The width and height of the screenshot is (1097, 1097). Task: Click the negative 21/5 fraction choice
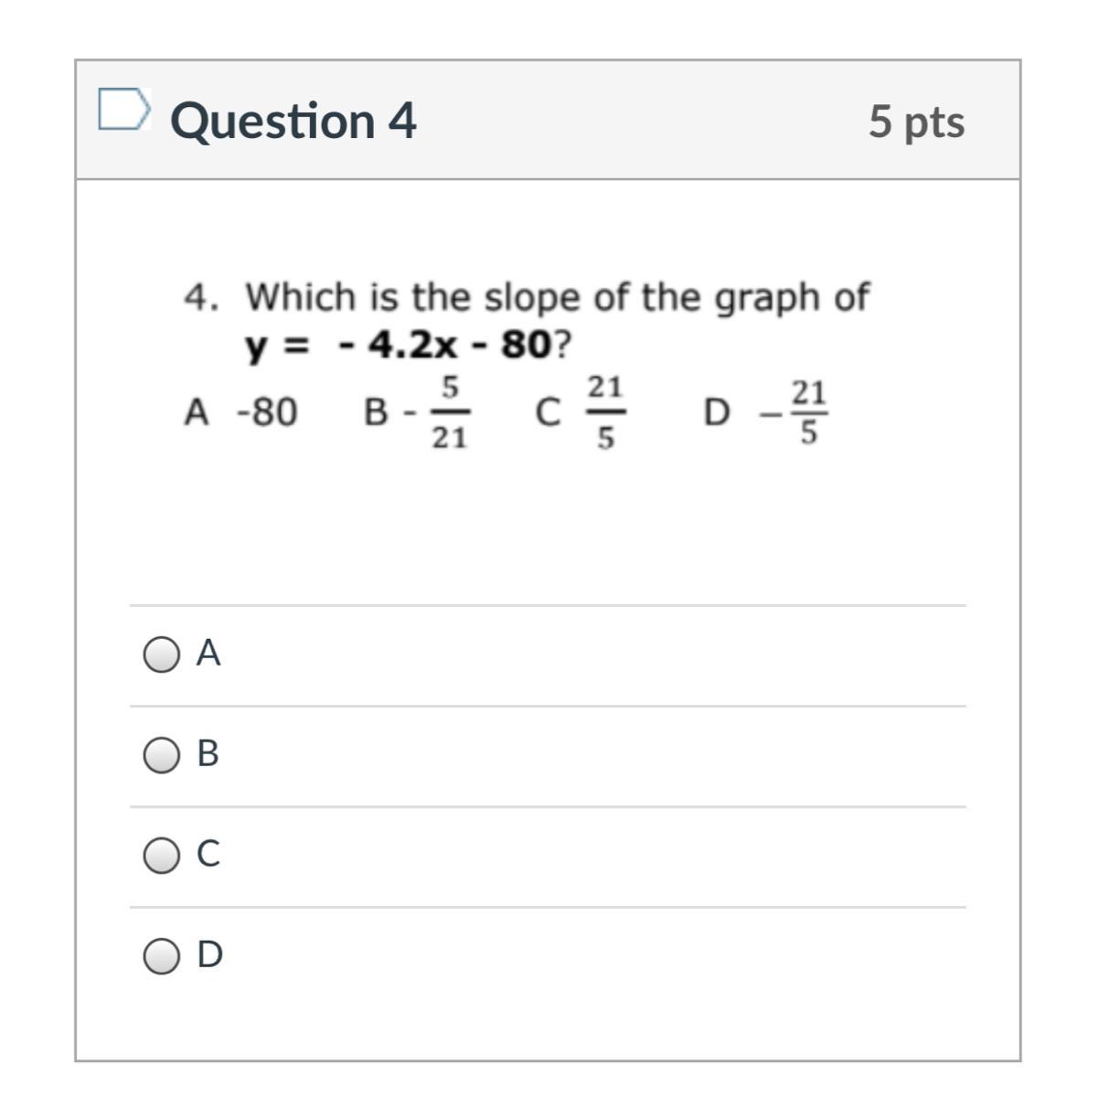(x=795, y=413)
